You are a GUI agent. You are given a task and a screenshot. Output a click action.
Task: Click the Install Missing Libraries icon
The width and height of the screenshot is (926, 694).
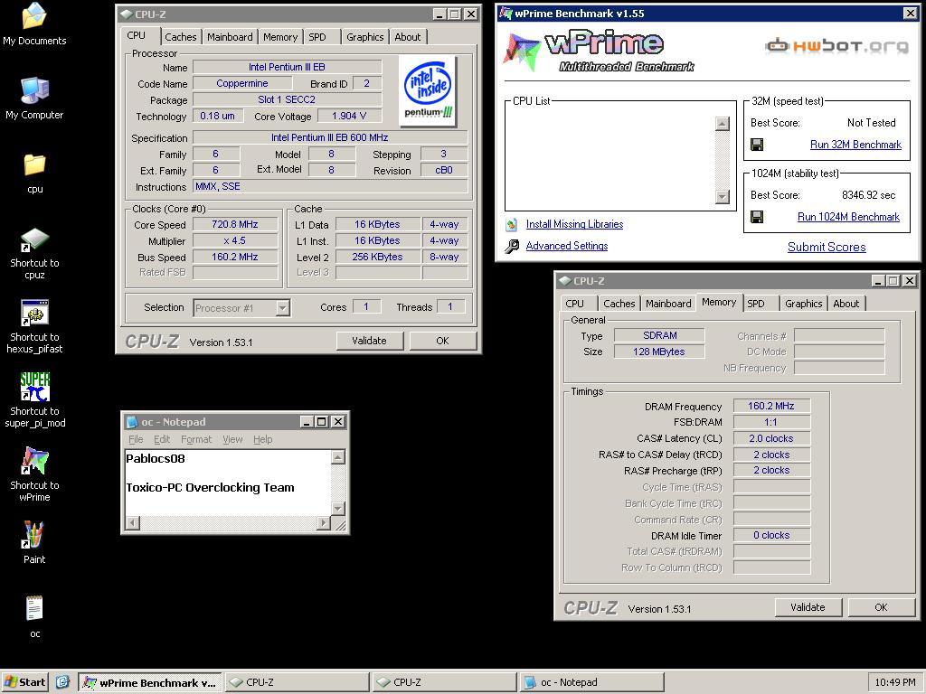tap(512, 224)
